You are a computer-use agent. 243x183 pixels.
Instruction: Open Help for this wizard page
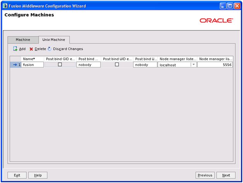point(38,175)
